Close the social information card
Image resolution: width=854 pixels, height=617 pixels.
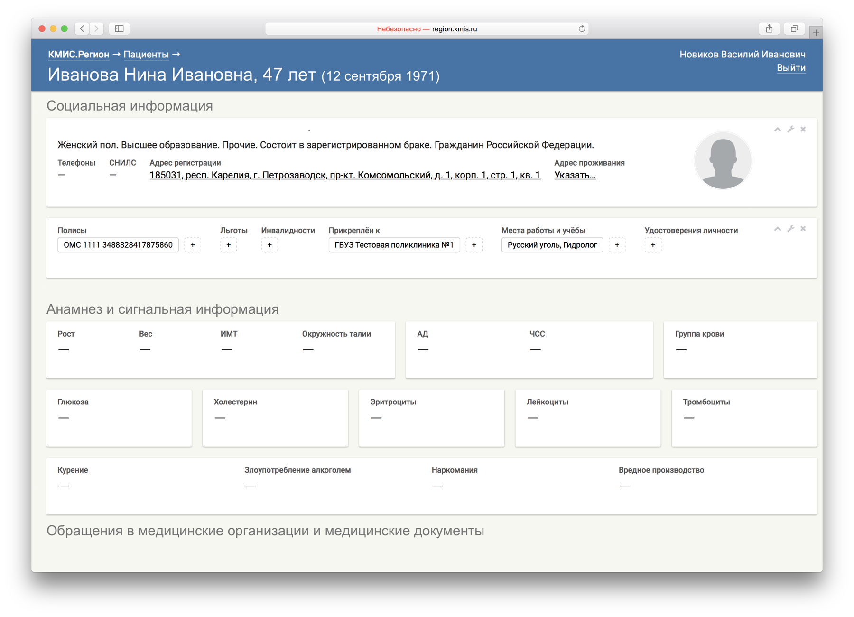(803, 130)
